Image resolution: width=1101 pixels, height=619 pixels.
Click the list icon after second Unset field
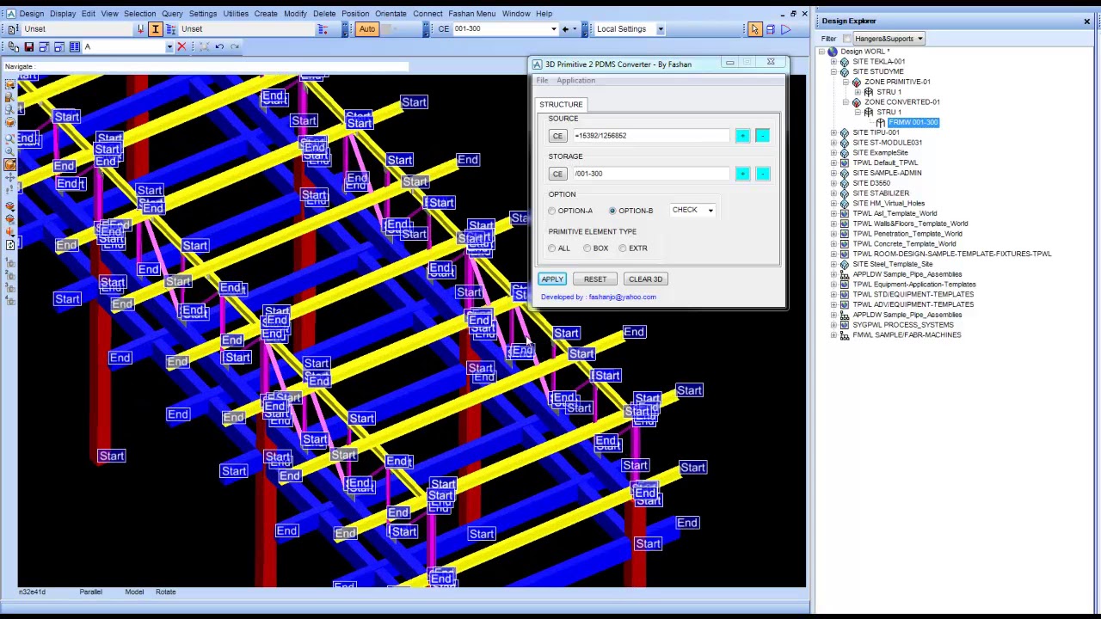pos(323,29)
